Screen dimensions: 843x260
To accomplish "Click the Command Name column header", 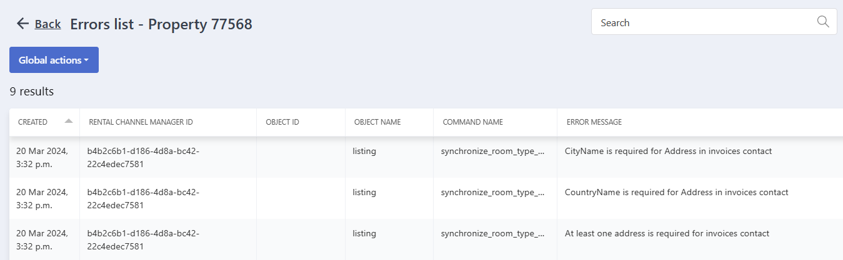I will (x=473, y=122).
